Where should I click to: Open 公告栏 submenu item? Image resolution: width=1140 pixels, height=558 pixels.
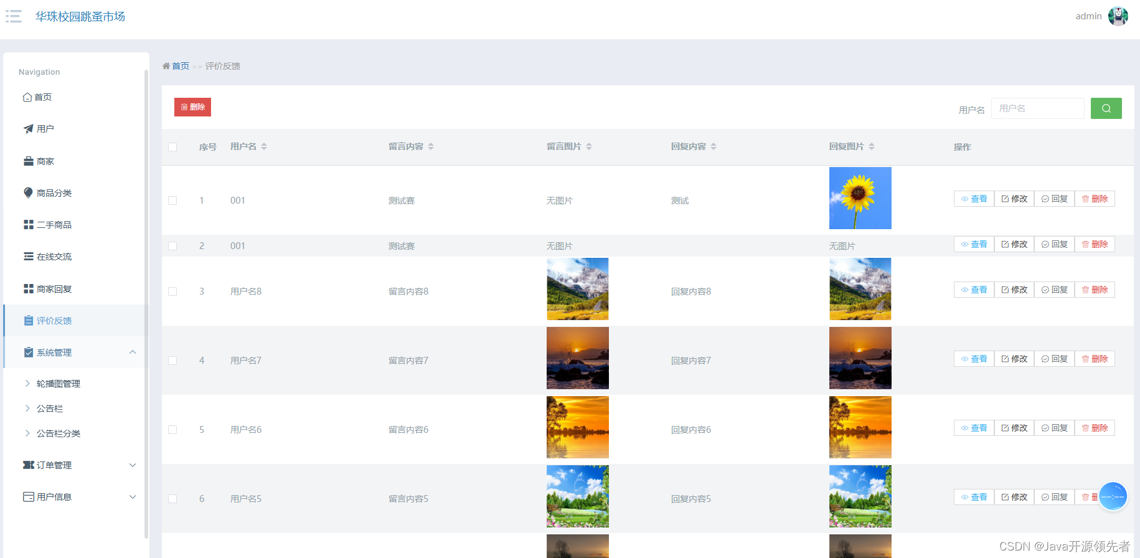(50, 409)
